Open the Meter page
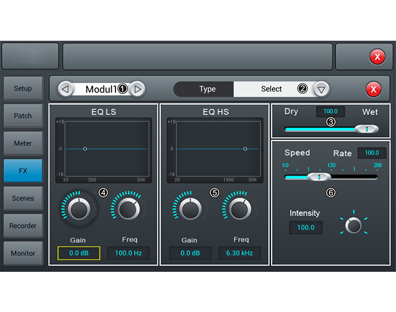The width and height of the screenshot is (396, 312). click(23, 144)
